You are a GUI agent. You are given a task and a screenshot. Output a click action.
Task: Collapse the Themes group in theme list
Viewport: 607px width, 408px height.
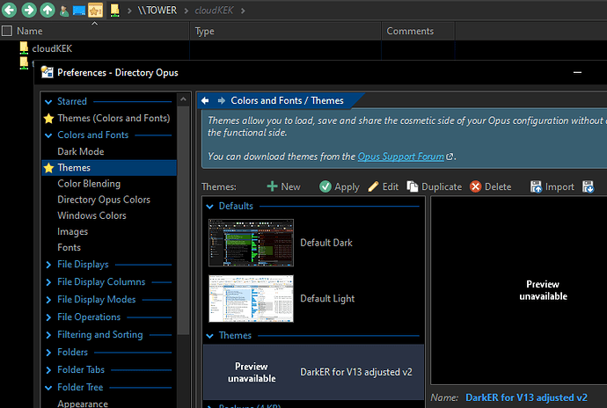click(210, 336)
